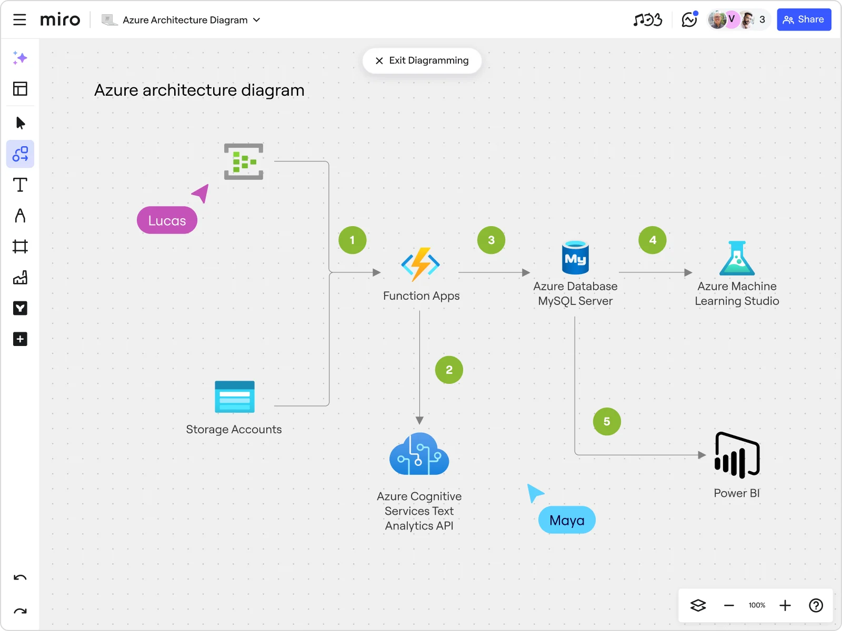Image resolution: width=842 pixels, height=631 pixels.
Task: Zoom in with the plus button
Action: click(785, 606)
